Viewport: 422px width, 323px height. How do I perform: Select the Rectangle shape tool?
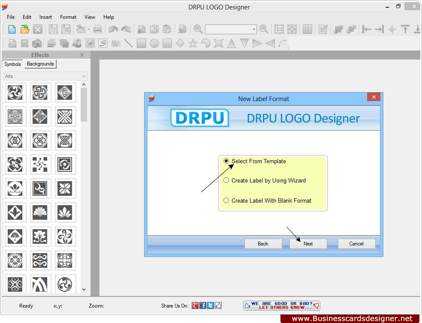point(141,43)
